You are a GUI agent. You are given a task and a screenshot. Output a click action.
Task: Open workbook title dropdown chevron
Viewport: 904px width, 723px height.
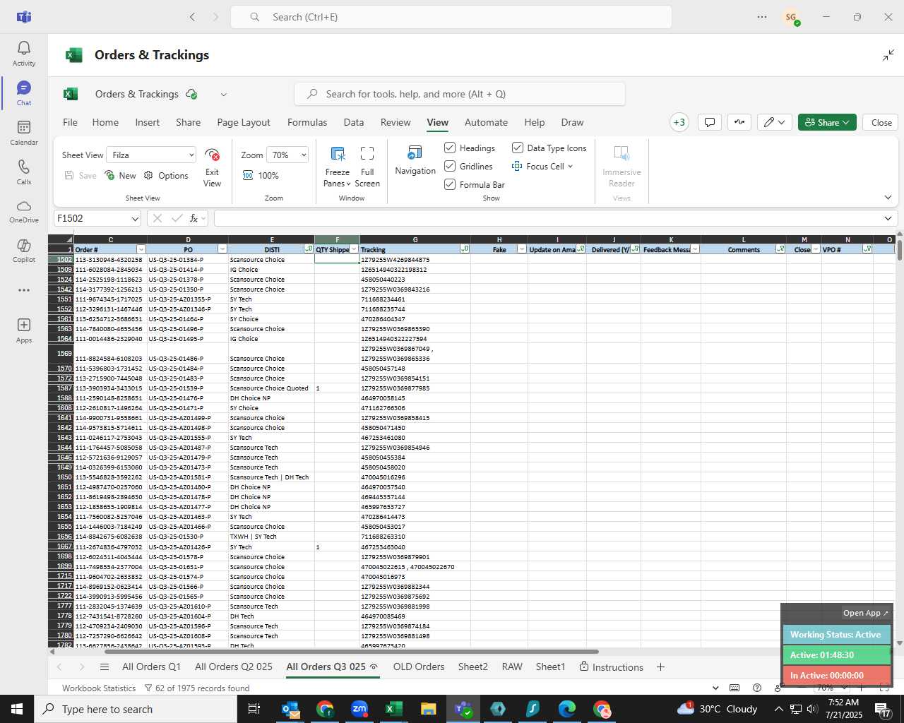pos(224,95)
